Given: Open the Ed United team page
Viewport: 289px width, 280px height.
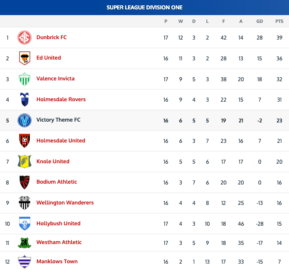Looking at the screenshot, I should pyautogui.click(x=49, y=58).
